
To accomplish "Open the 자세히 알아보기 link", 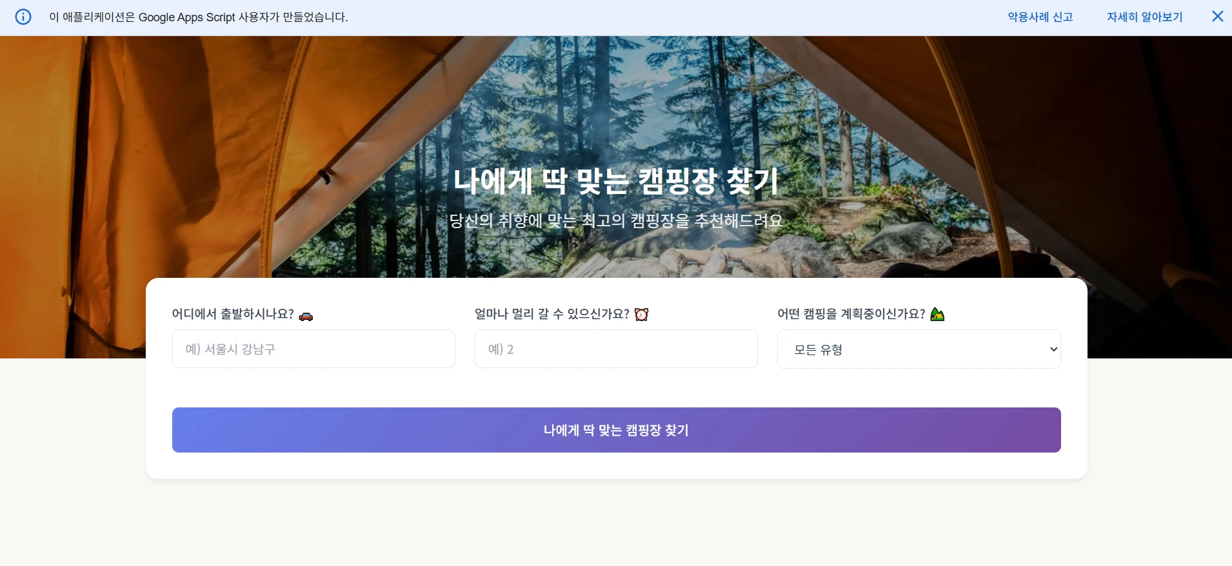I will point(1145,17).
